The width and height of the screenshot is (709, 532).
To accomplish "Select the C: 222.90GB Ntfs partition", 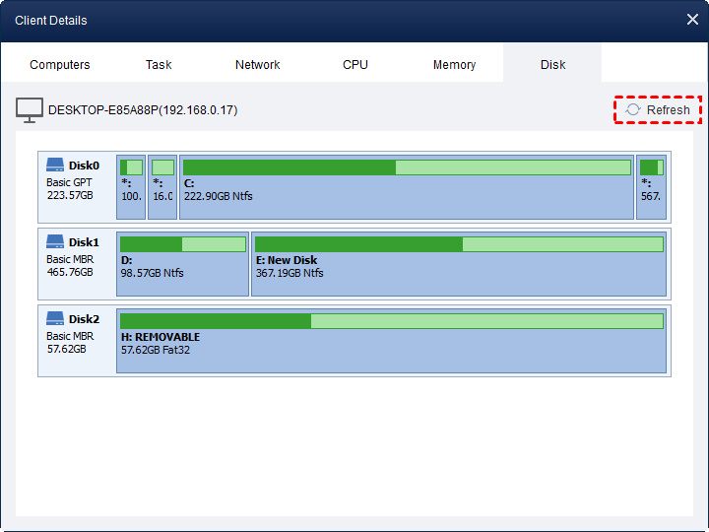I will coord(407,187).
